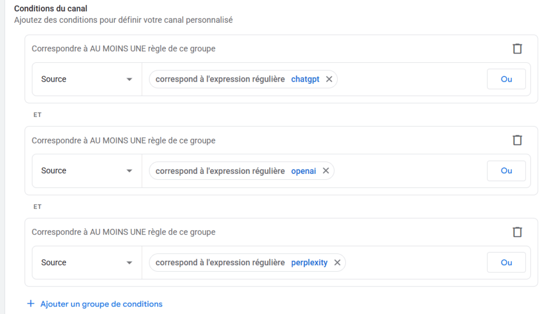Edit the chatgpt regular expression chip
The height and width of the screenshot is (314, 555).
(237, 79)
